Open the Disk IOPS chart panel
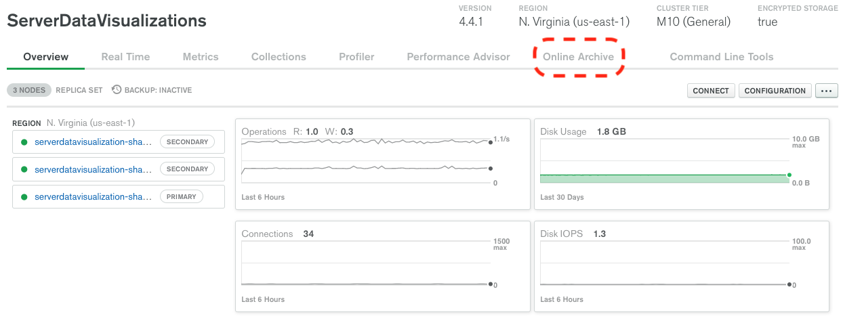Viewport: 843px width, 327px height. tap(682, 266)
